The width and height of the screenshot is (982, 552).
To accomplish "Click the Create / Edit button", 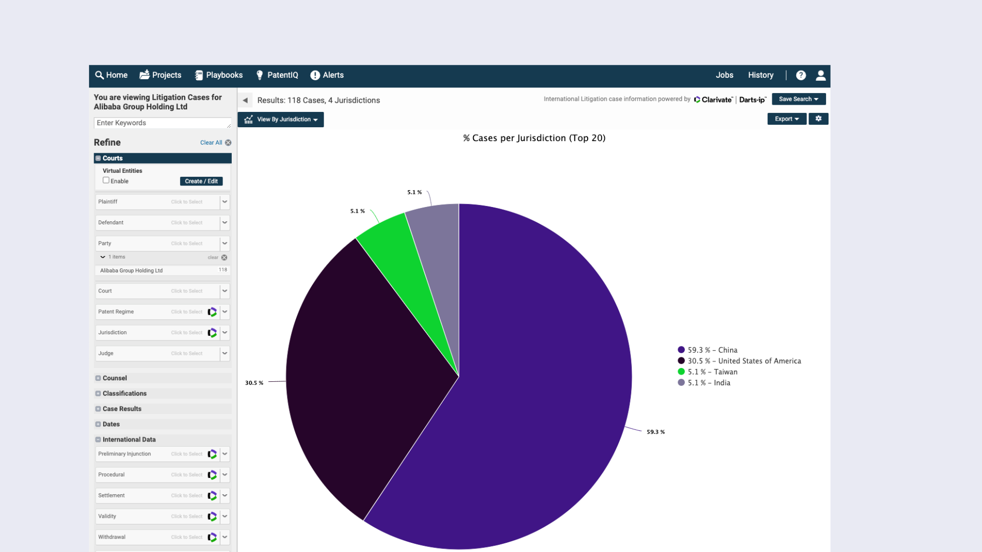I will (202, 181).
